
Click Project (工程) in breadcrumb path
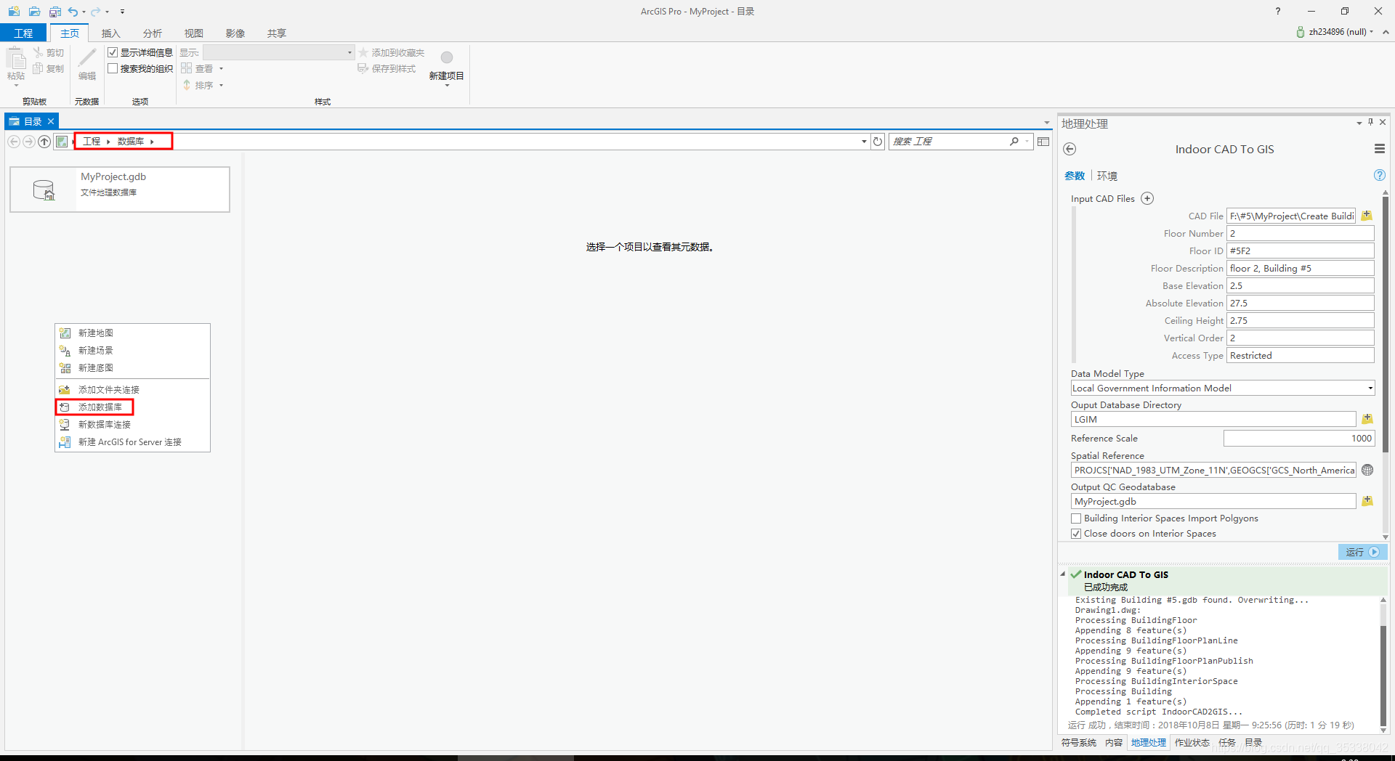(92, 142)
